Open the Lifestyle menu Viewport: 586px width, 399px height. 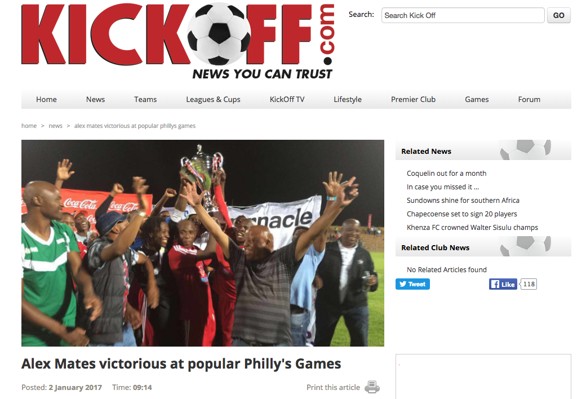[348, 100]
